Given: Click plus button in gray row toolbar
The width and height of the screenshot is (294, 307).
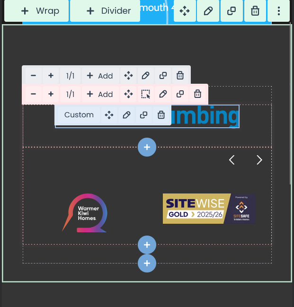Looking at the screenshot, I should [x=51, y=76].
